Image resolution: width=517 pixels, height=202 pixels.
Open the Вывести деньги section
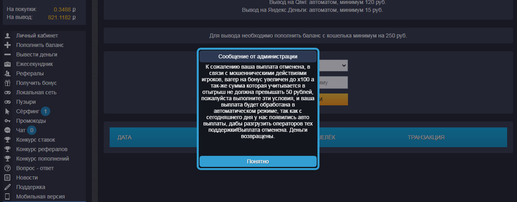[x=37, y=54]
